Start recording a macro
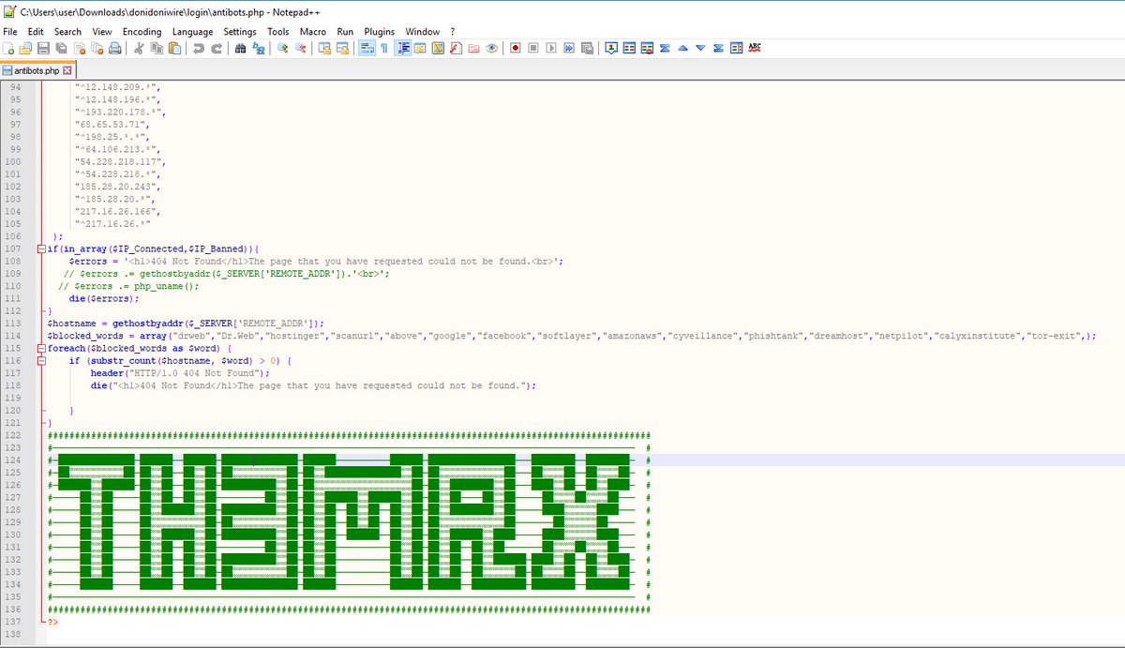This screenshot has height=648, width=1125. pos(515,48)
